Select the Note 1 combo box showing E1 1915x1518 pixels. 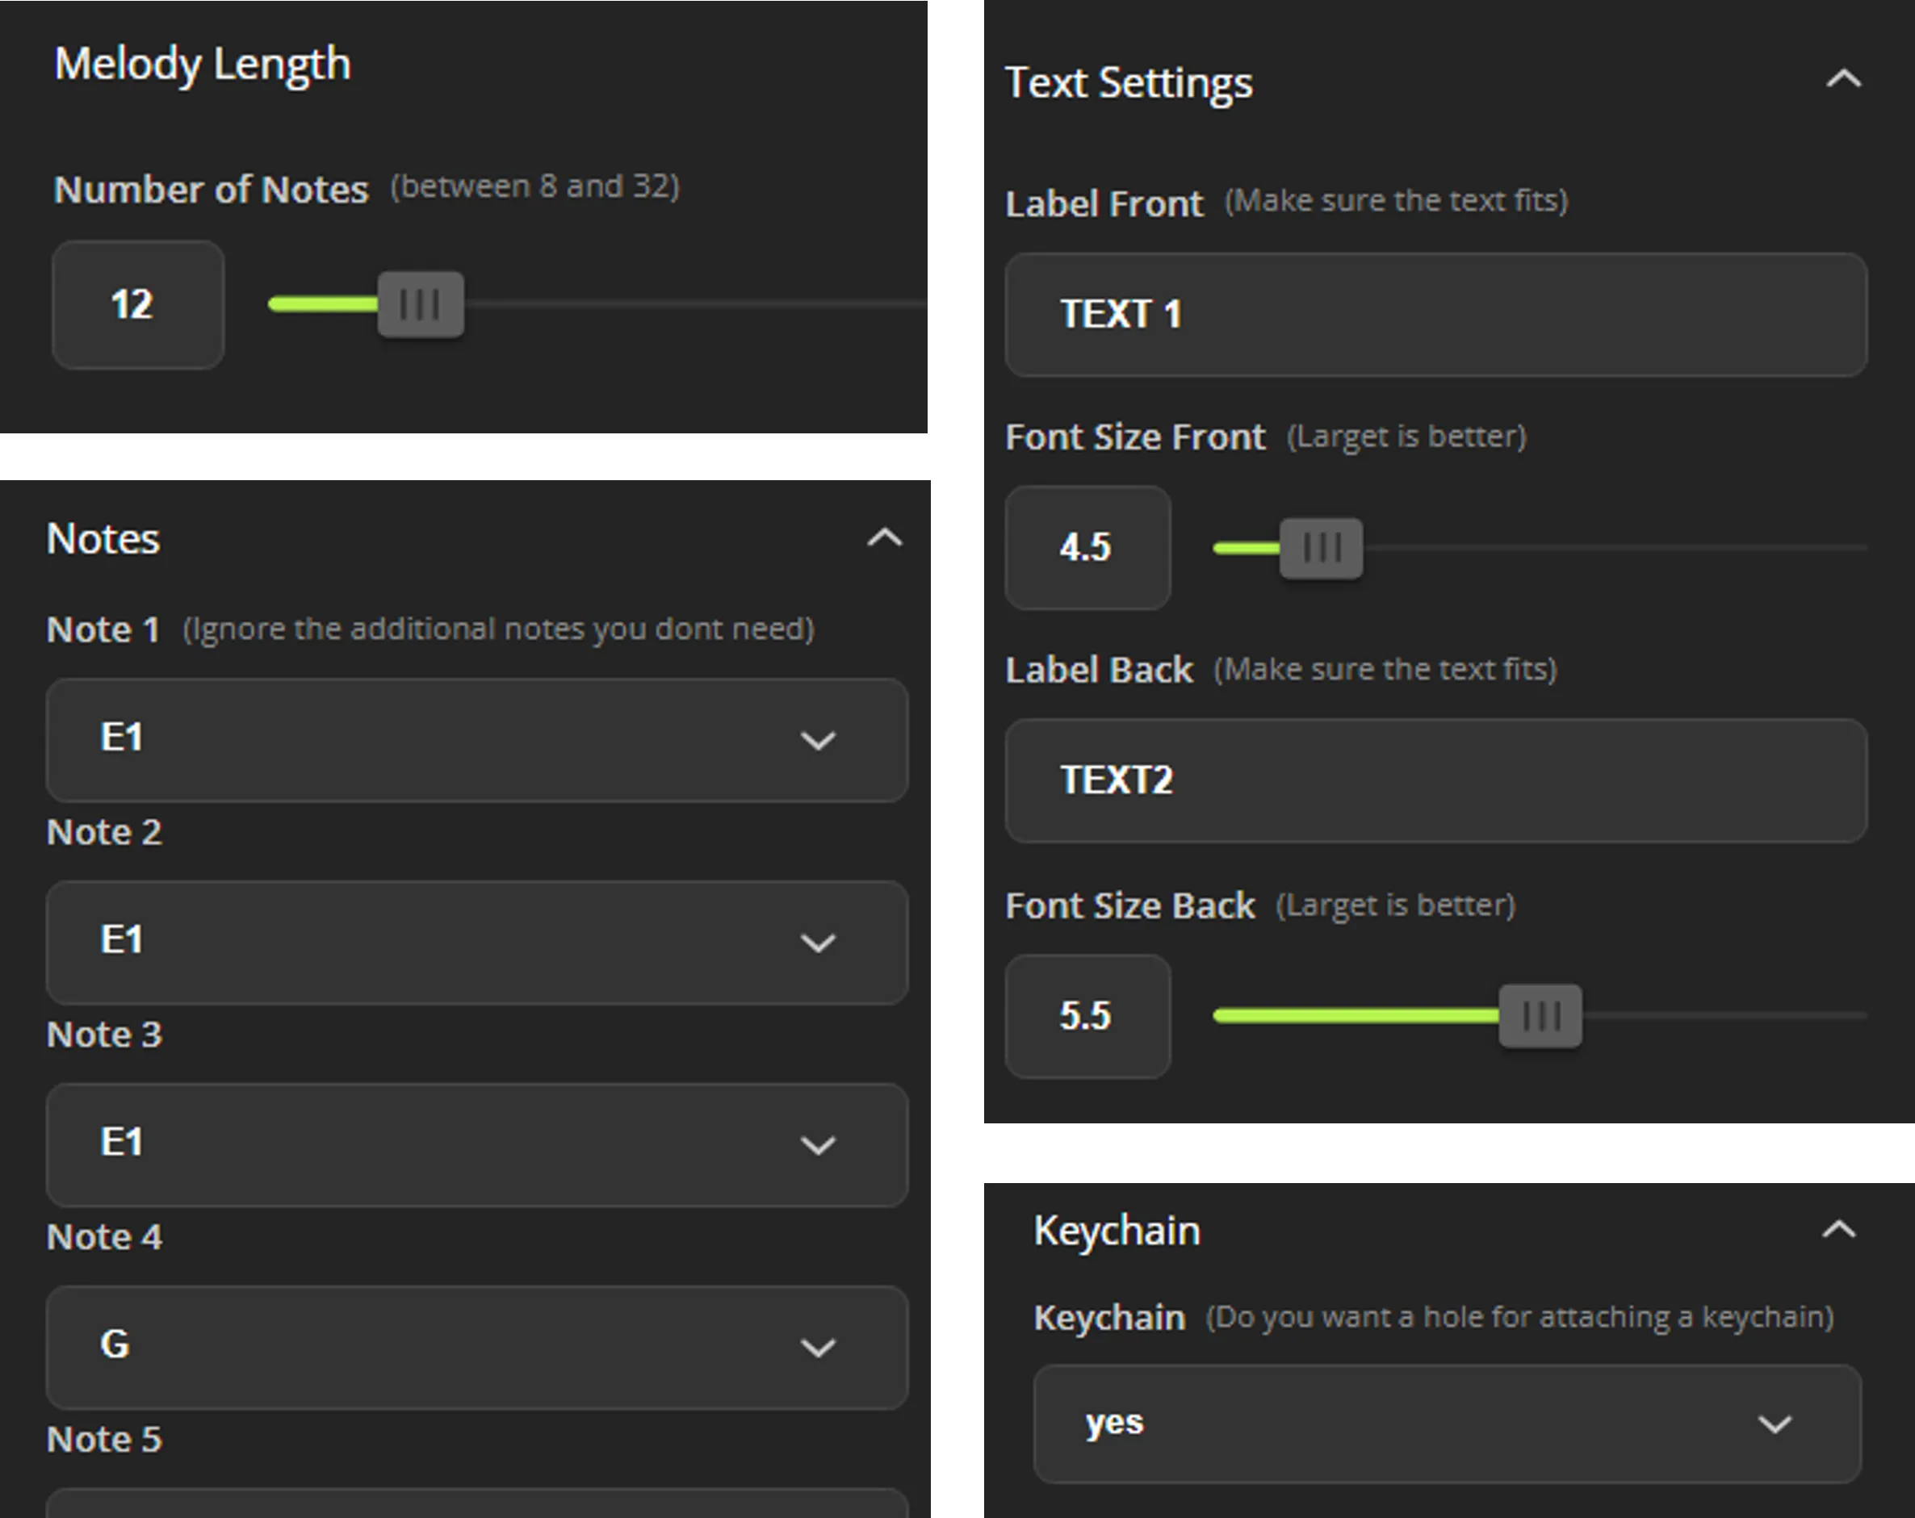tap(477, 740)
